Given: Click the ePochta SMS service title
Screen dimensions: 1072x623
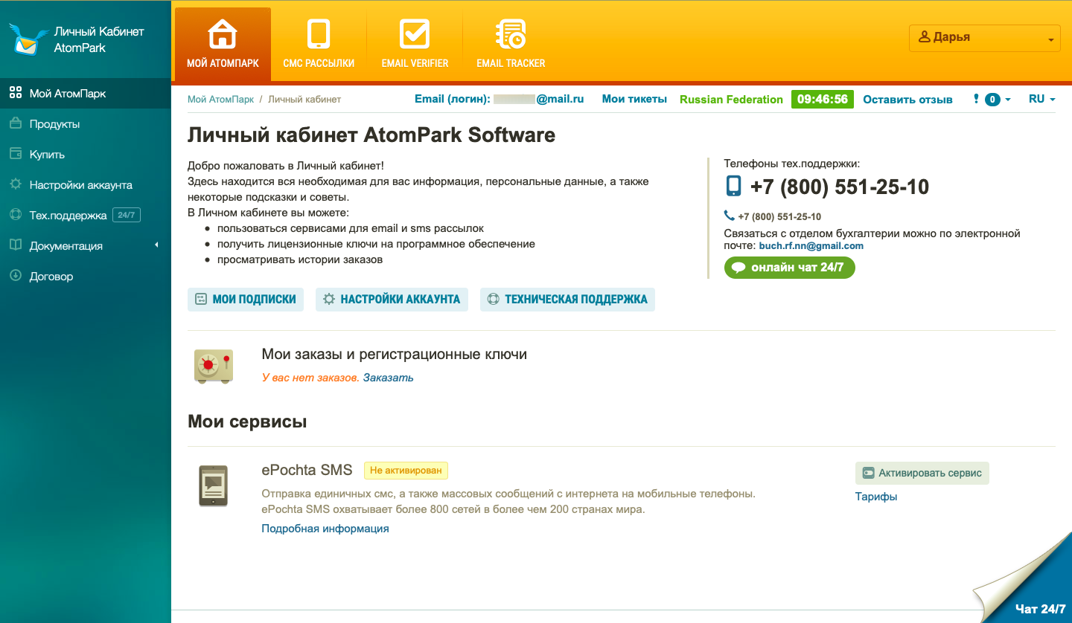Looking at the screenshot, I should pos(307,470).
